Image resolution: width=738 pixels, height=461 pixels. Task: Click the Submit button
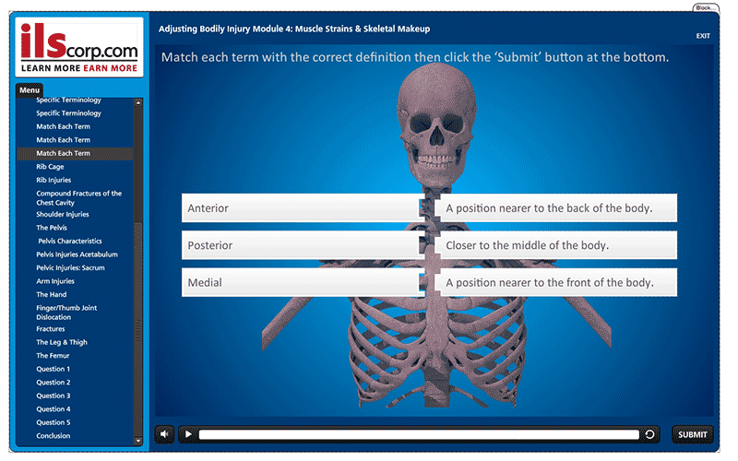(692, 434)
